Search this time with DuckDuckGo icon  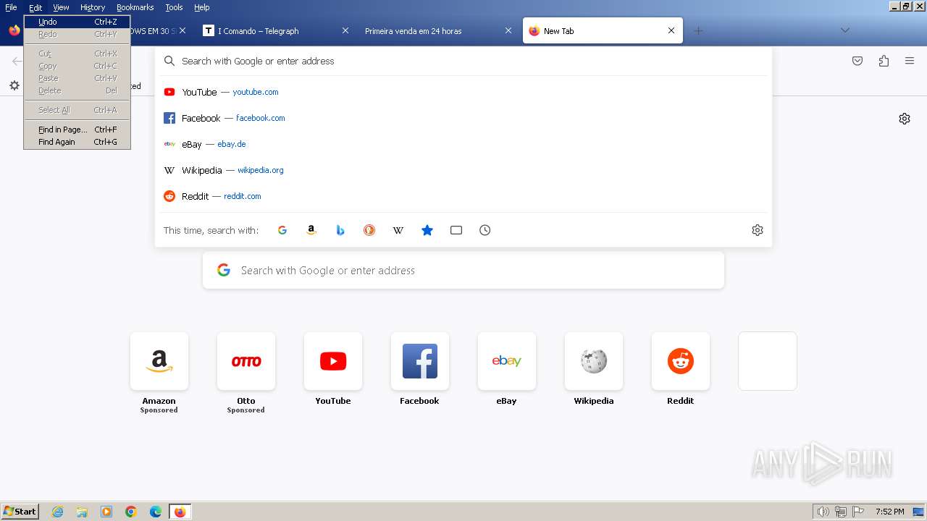point(369,230)
